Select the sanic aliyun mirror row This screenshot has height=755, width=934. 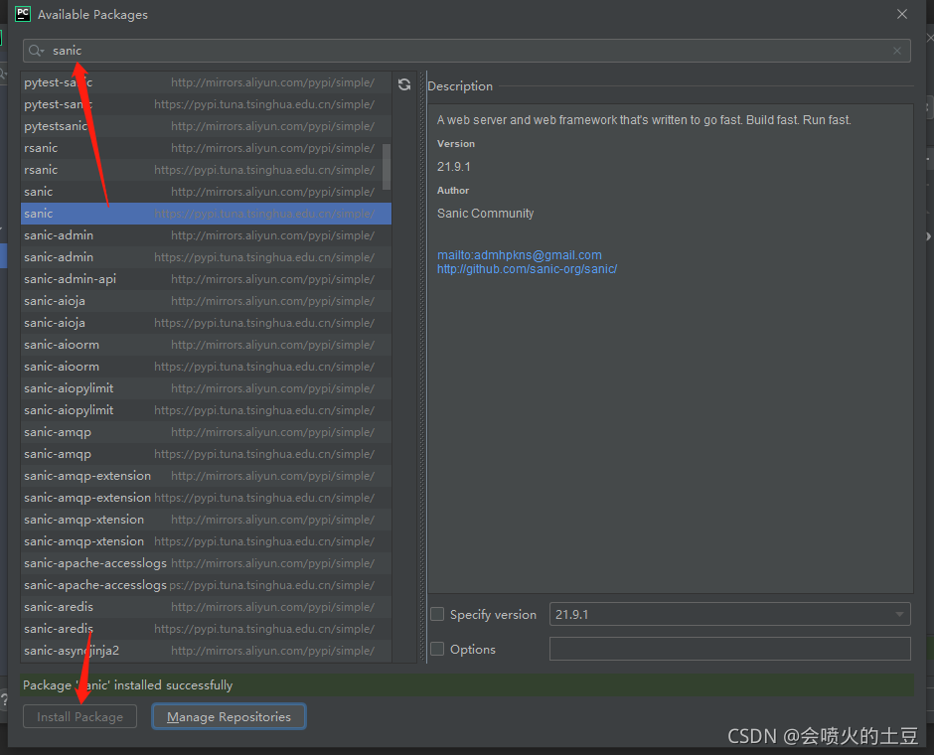tap(206, 192)
